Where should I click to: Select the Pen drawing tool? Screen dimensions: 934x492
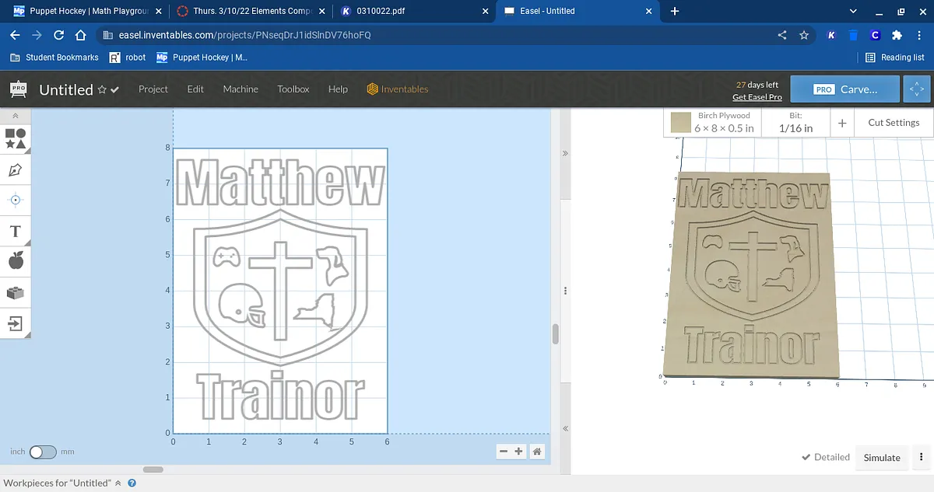coord(16,169)
